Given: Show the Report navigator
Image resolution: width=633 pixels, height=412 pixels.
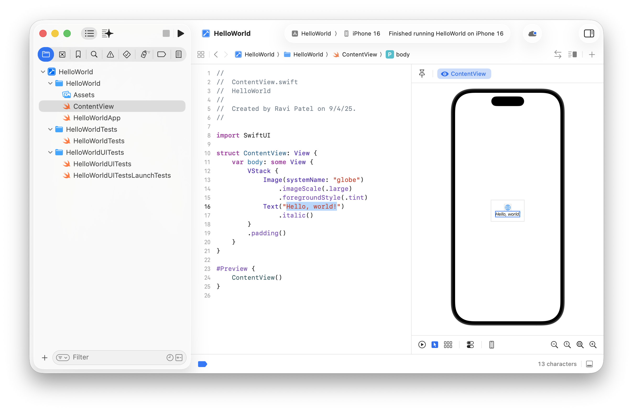Looking at the screenshot, I should point(178,54).
